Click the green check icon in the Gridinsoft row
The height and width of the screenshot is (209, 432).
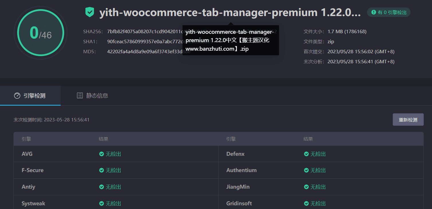pyautogui.click(x=306, y=204)
